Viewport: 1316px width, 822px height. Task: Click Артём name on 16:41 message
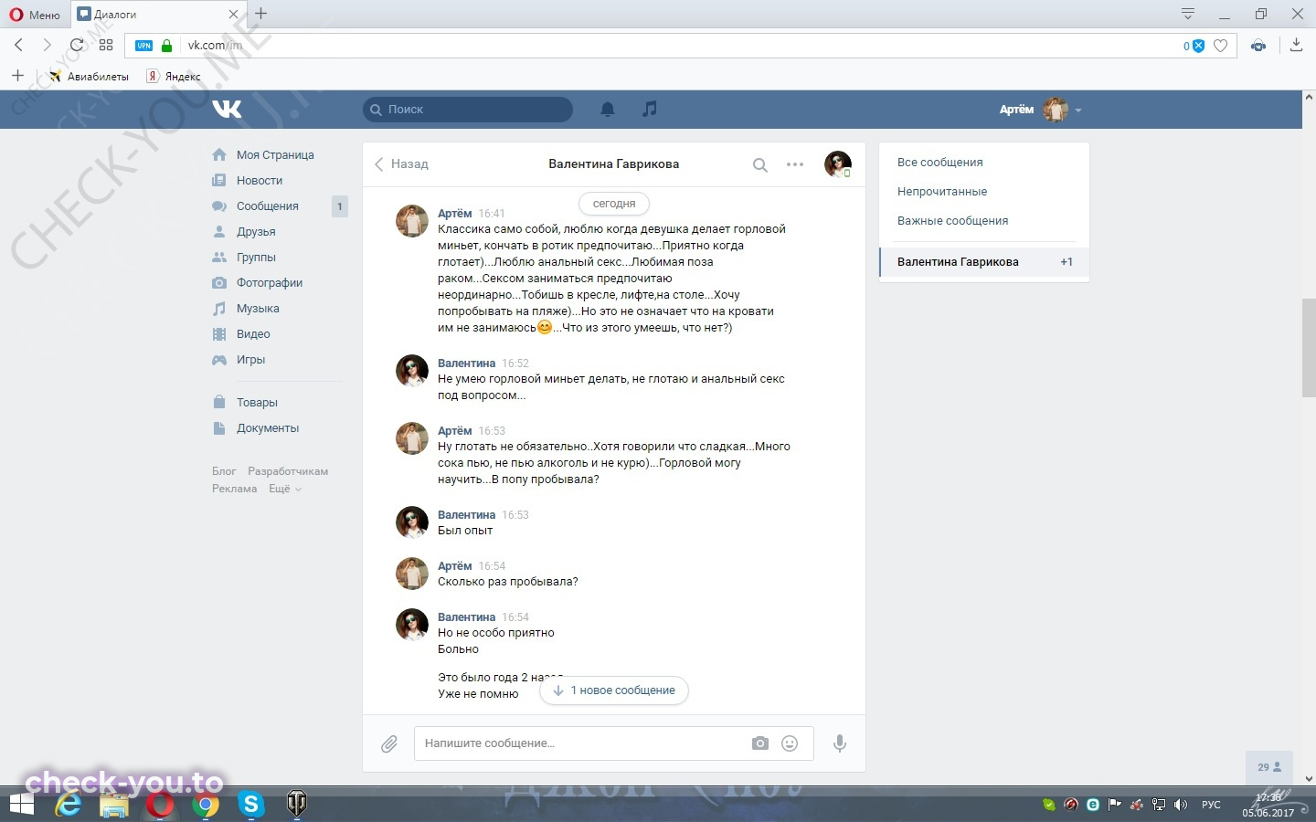[454, 214]
